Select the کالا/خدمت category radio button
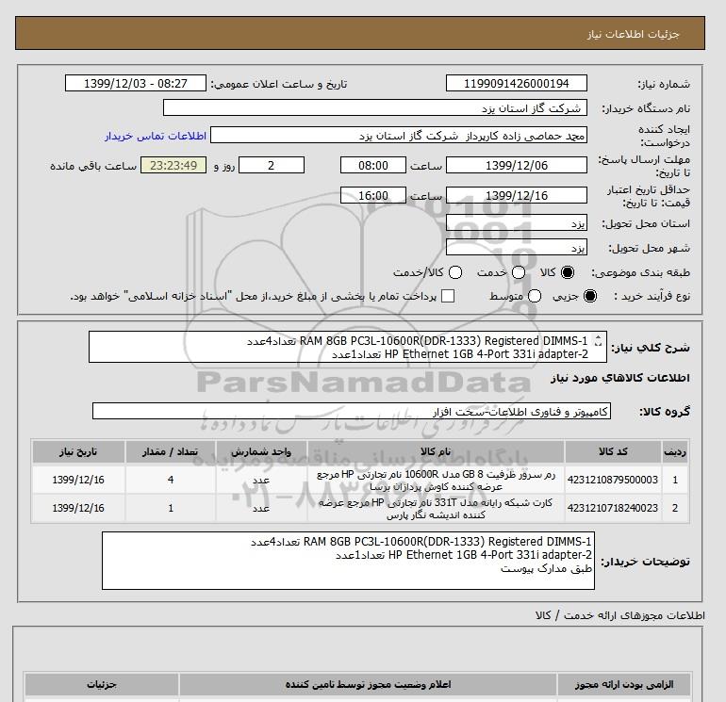Screen dimensions: 726x702 tap(455, 272)
